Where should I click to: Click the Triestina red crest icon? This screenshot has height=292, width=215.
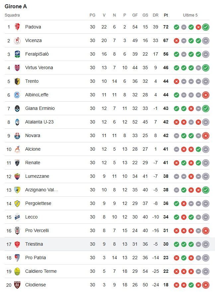(17, 244)
